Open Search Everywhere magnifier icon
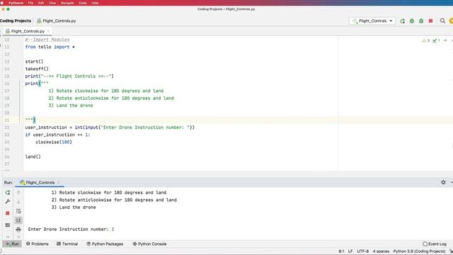 (x=442, y=21)
